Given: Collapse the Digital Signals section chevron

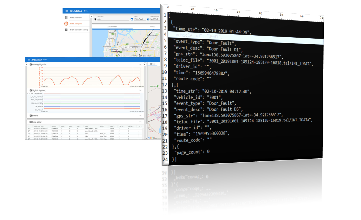Looking at the screenshot, I should coord(140,90).
